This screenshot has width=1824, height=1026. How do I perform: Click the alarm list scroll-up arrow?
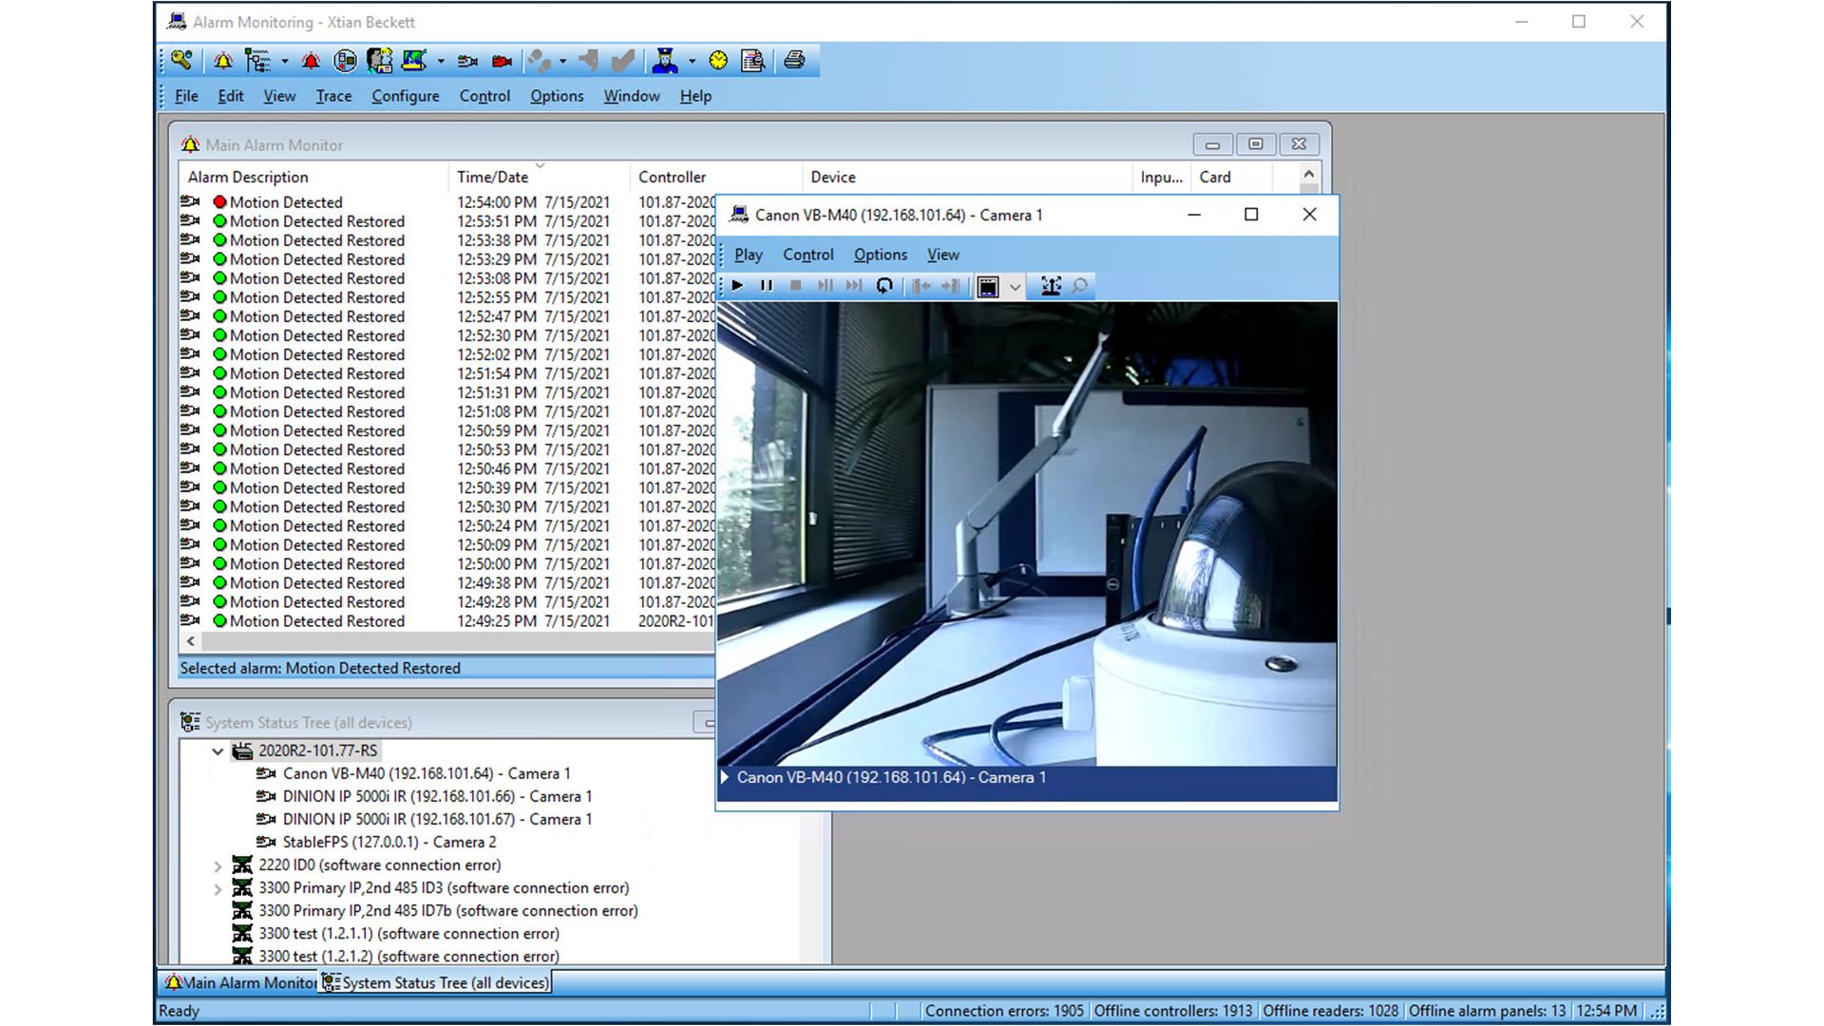1308,176
